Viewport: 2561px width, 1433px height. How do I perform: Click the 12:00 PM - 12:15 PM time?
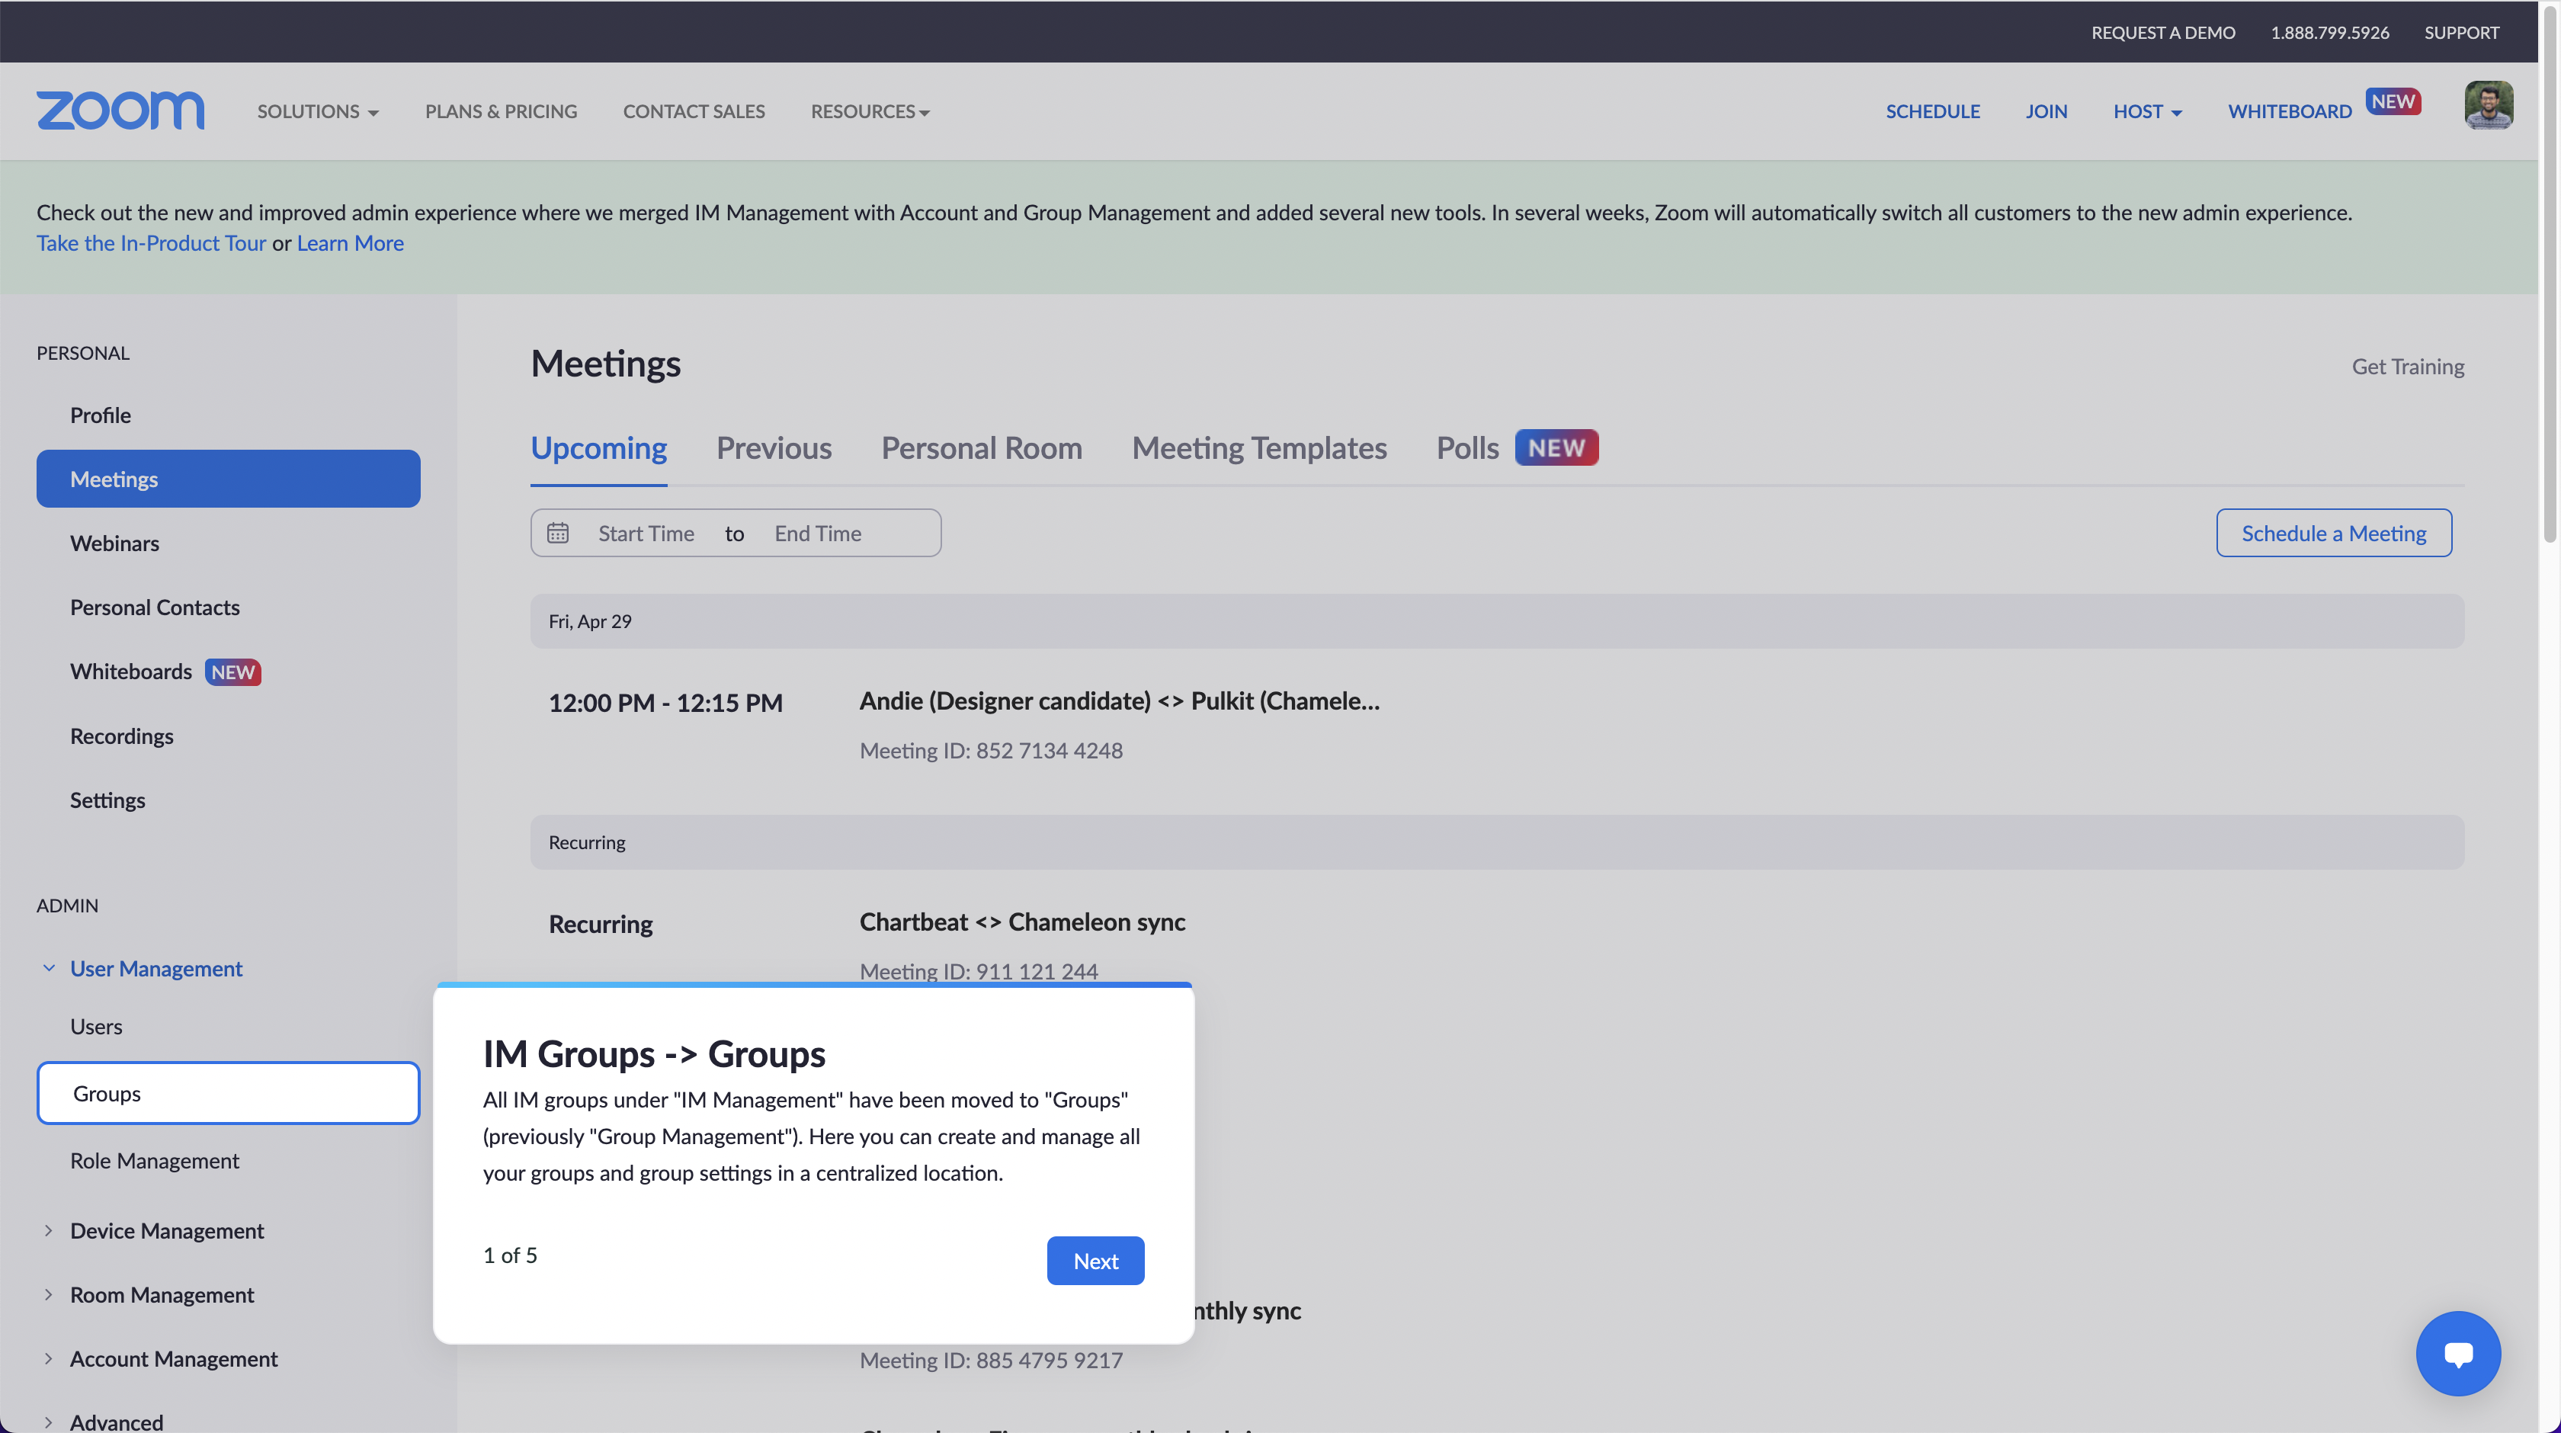tap(665, 703)
